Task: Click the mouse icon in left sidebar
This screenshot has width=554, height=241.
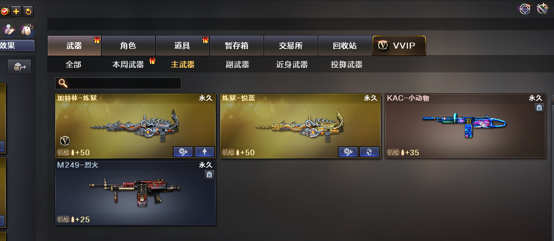Action: (27, 30)
